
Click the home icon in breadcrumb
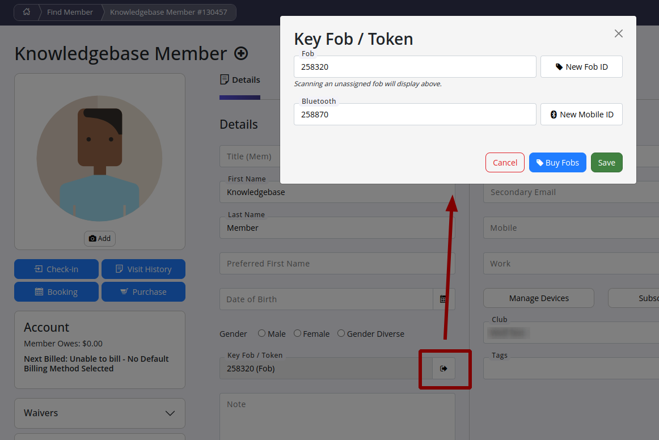27,12
